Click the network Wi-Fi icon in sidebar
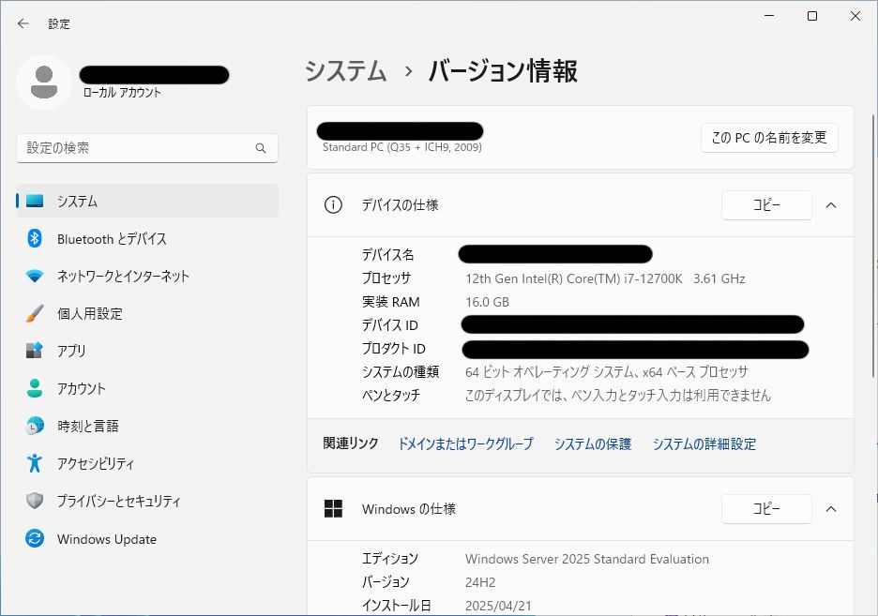878x616 pixels. click(x=35, y=276)
